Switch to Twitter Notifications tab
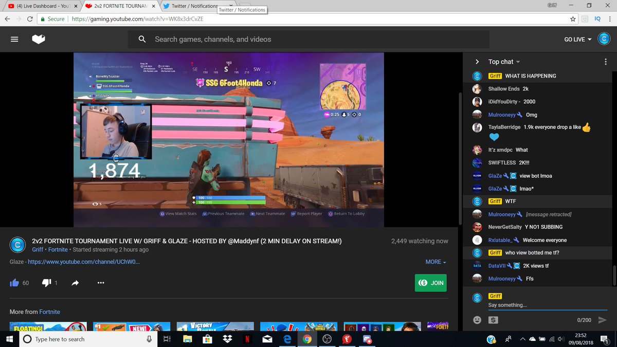 pyautogui.click(x=194, y=6)
